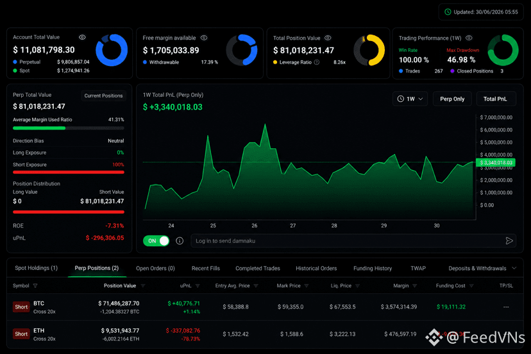Screen dimensions: 531x354
Task: Filter by Symbol column funnel icon
Action: point(35,286)
